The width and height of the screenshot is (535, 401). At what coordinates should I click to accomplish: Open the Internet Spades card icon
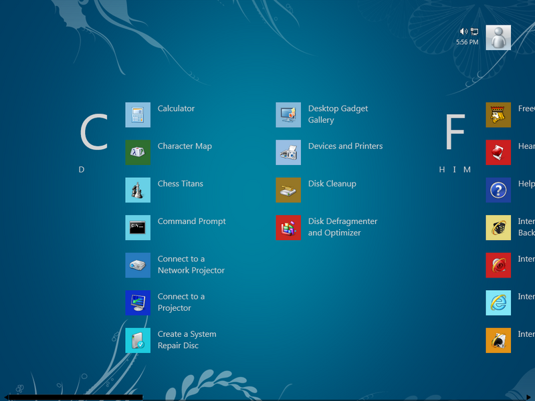[498, 340]
